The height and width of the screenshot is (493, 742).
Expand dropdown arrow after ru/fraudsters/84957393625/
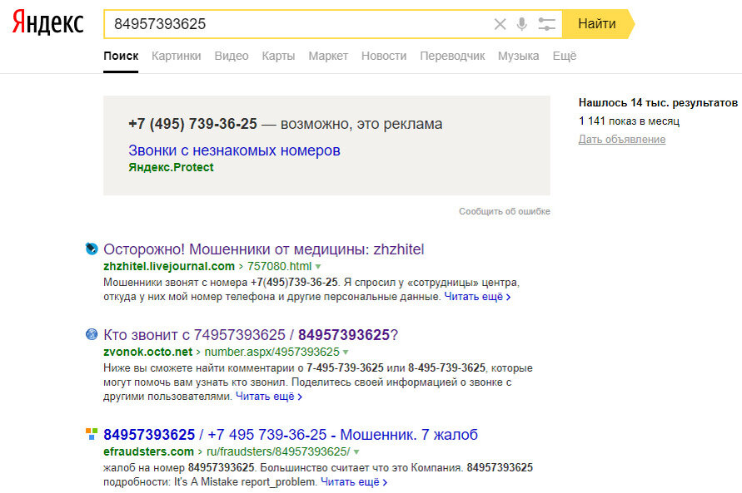pyautogui.click(x=356, y=452)
